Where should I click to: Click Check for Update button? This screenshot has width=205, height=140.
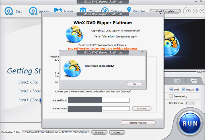click(165, 11)
